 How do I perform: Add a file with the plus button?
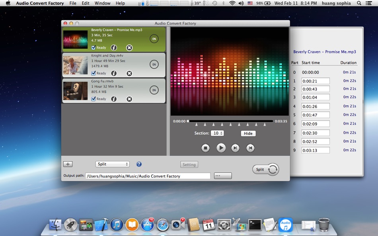(68, 164)
